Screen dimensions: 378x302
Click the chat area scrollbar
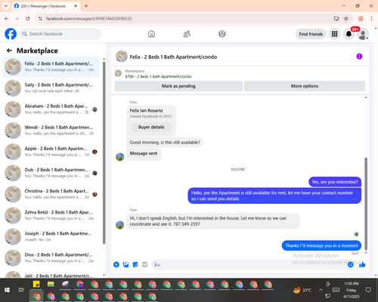[x=366, y=203]
